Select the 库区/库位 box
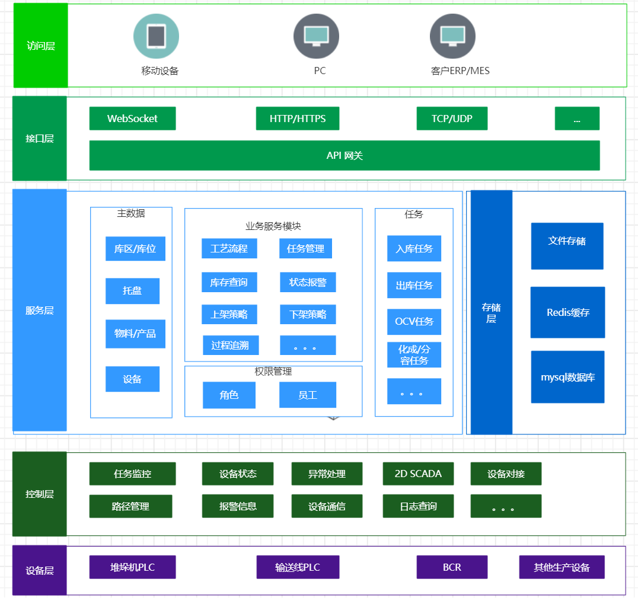The width and height of the screenshot is (638, 598). coord(135,249)
